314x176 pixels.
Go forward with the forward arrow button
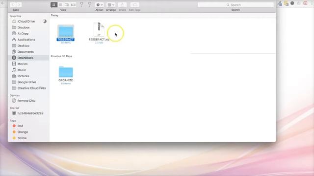click(19, 4)
